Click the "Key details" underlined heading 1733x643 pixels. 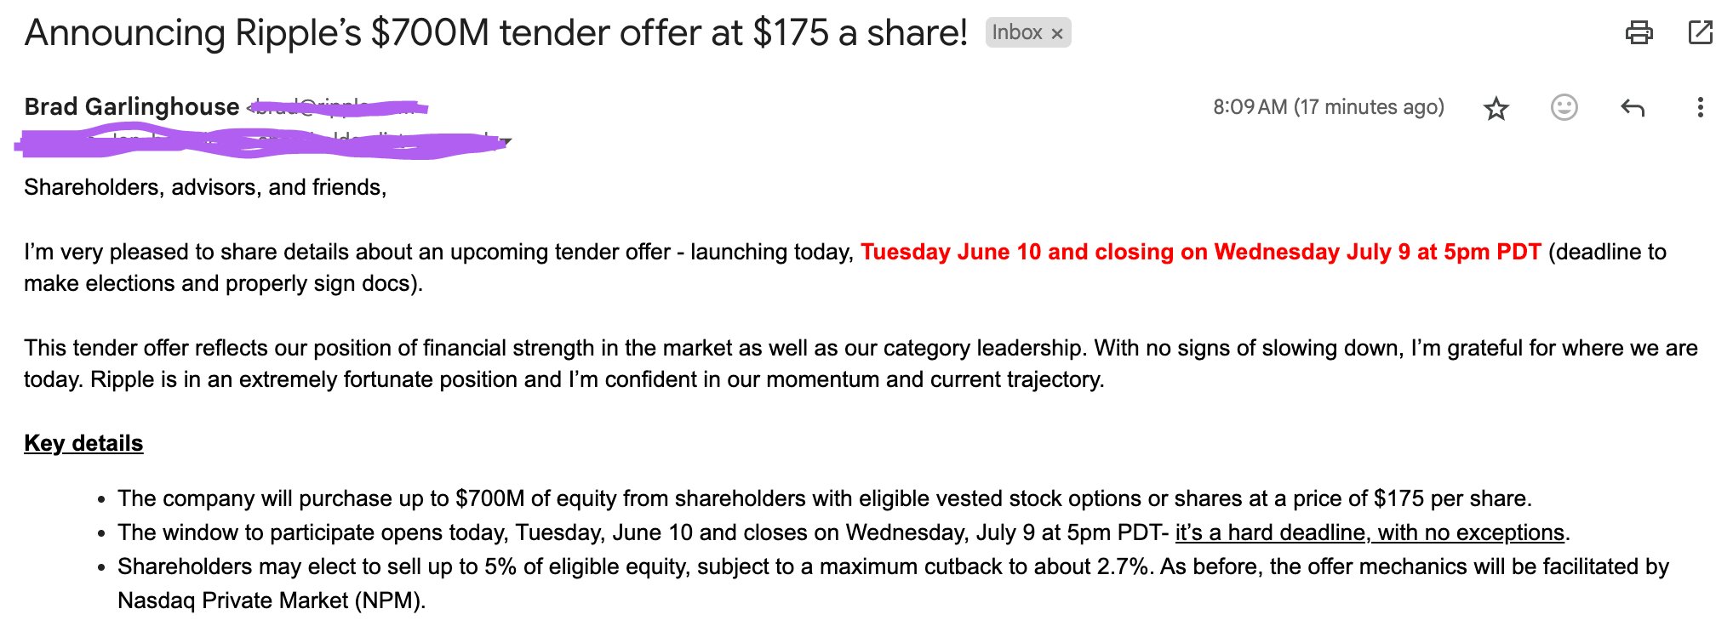[83, 443]
